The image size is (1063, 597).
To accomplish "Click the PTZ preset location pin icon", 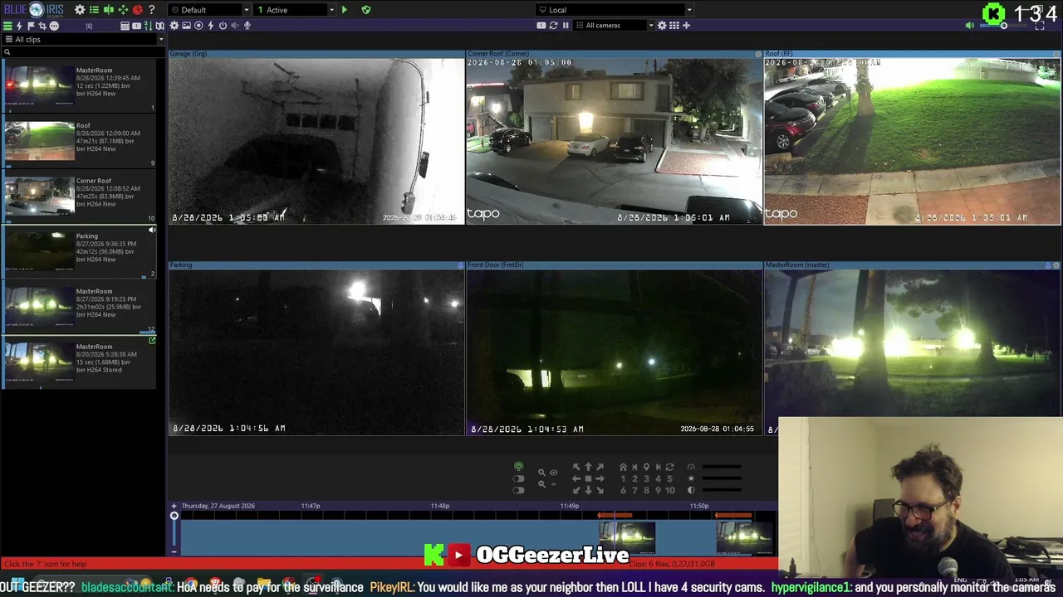I will (x=646, y=467).
